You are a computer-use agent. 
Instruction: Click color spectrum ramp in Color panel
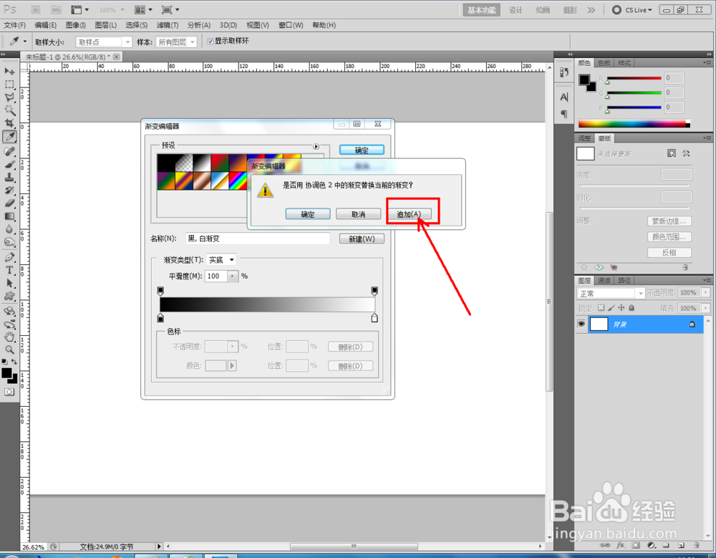(634, 124)
